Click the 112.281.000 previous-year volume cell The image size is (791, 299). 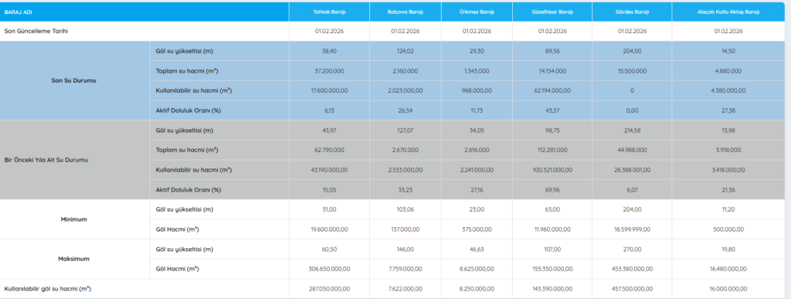tap(552, 150)
